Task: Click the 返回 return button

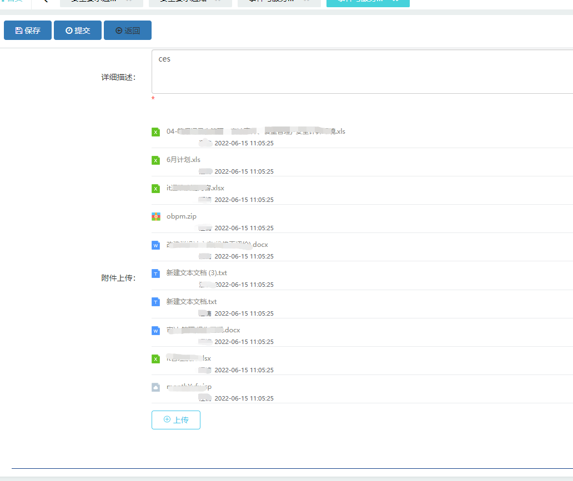Action: coord(128,31)
